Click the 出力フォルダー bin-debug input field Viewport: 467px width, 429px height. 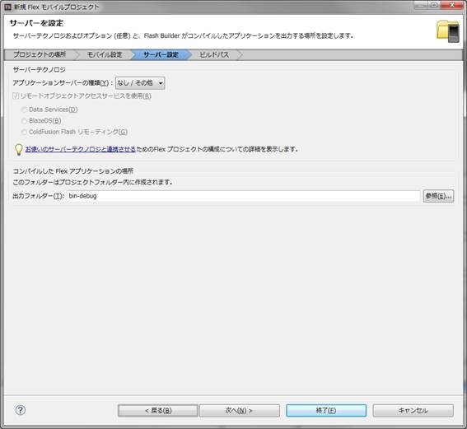click(243, 196)
